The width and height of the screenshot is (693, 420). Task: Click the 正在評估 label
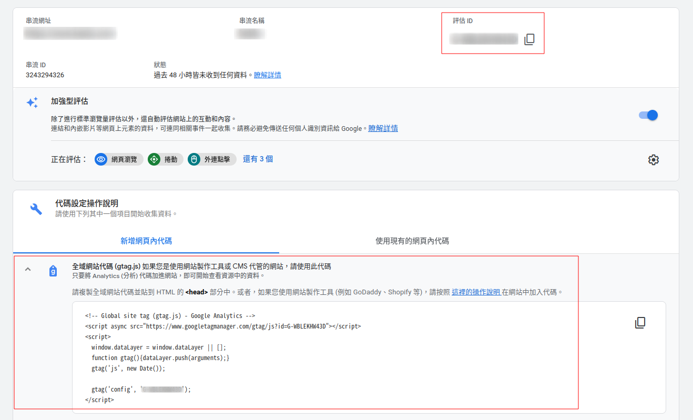(x=69, y=159)
